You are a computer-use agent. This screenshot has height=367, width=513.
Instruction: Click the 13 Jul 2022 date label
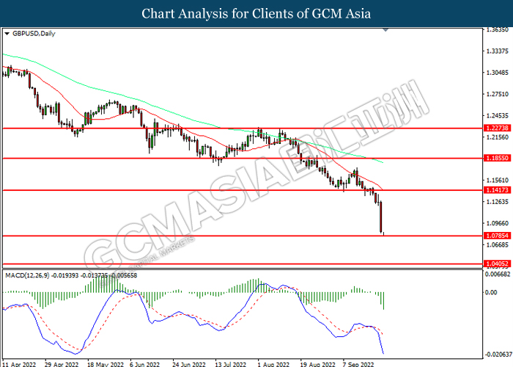click(x=230, y=364)
